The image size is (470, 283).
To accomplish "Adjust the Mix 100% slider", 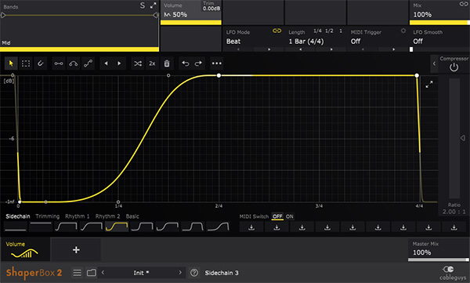I will point(439,23).
